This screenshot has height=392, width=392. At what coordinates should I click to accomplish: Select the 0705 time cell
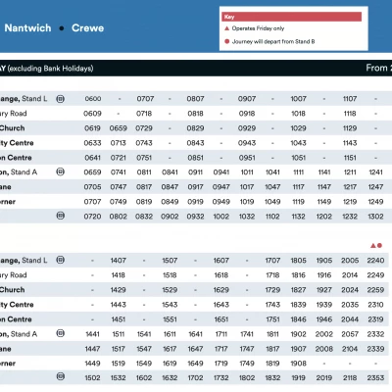(x=92, y=187)
